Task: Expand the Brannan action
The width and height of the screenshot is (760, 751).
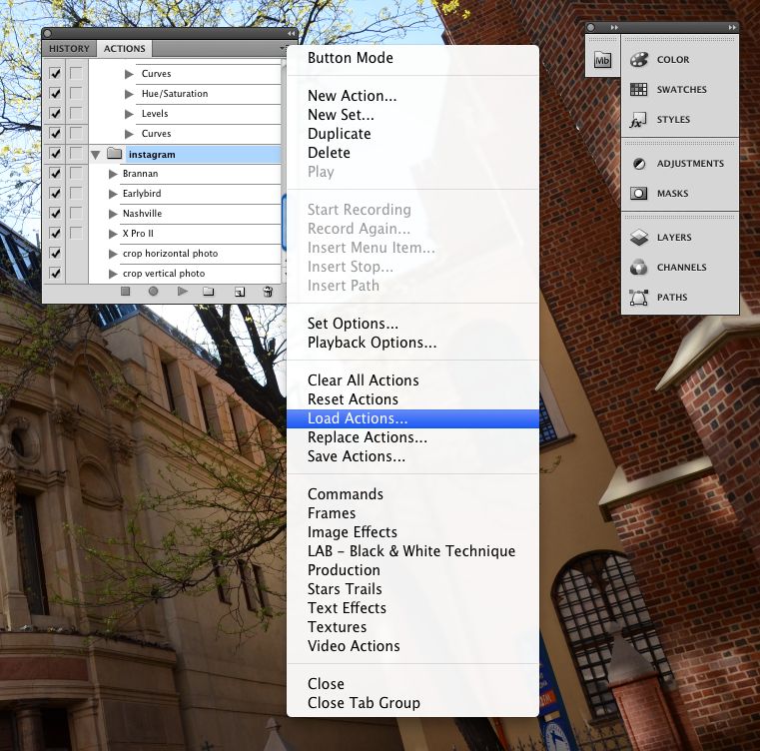Action: pos(113,174)
